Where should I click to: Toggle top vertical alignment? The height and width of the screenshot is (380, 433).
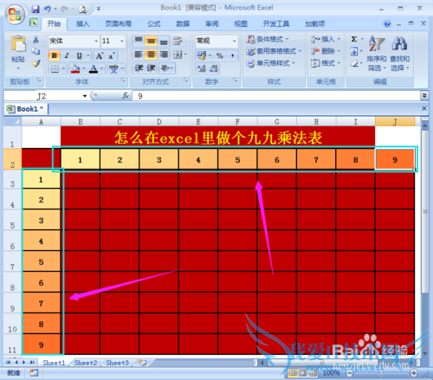coord(139,41)
